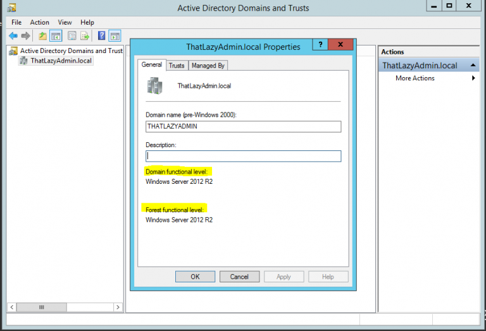Click the Cancel button
This screenshot has height=331, width=486.
point(239,277)
